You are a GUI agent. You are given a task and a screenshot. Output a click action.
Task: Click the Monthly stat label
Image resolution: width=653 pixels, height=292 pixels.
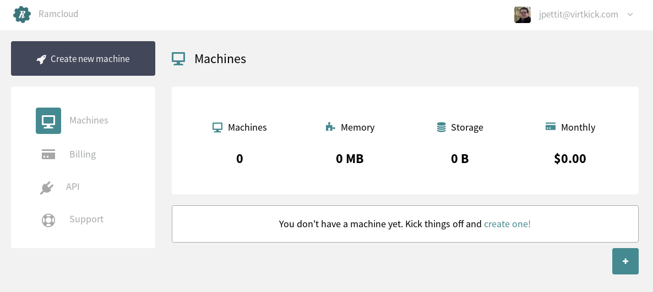click(x=578, y=127)
